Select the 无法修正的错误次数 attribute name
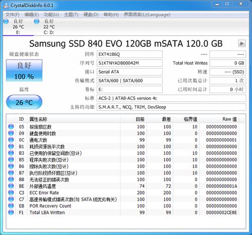The height and width of the screenshot is (235, 252). [x=49, y=180]
